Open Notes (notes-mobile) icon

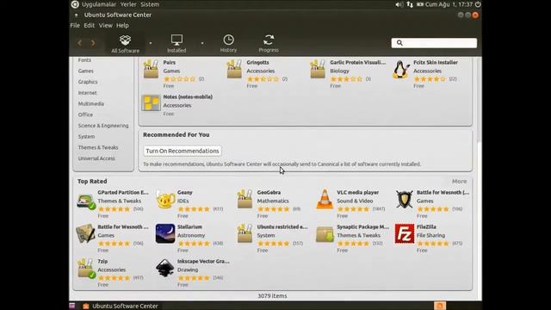[152, 103]
